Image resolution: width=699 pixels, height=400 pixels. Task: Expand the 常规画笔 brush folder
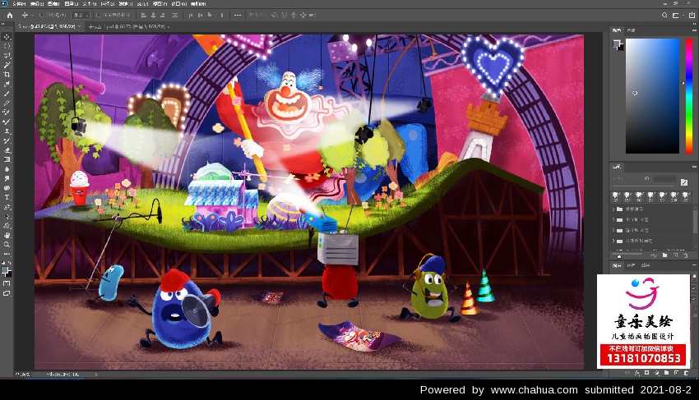[x=613, y=209]
